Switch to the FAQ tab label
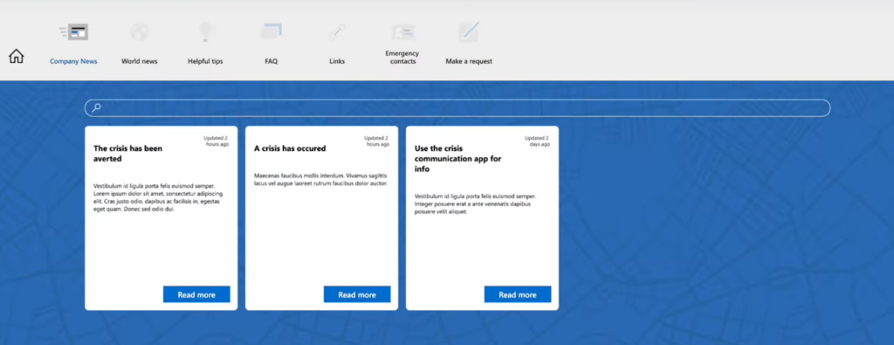Image resolution: width=894 pixels, height=345 pixels. point(272,61)
